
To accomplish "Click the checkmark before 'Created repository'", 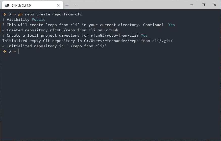I will tap(3, 30).
